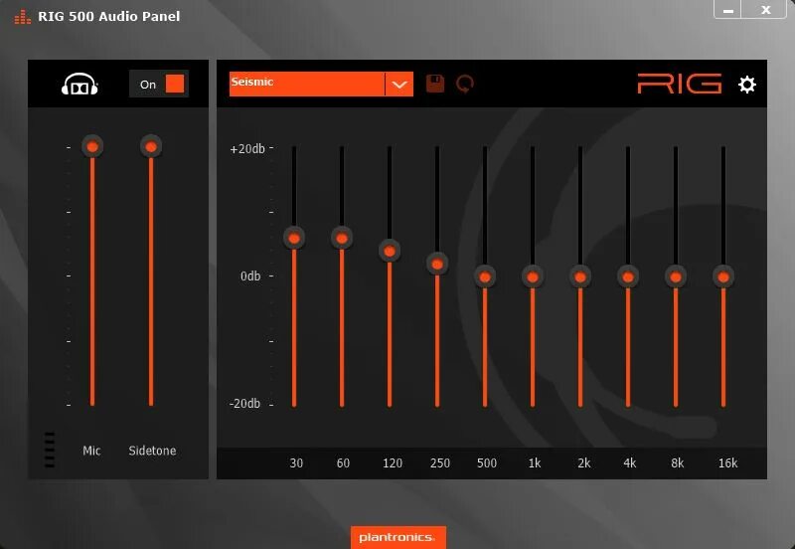Click the '0db' scale label

[x=250, y=276]
